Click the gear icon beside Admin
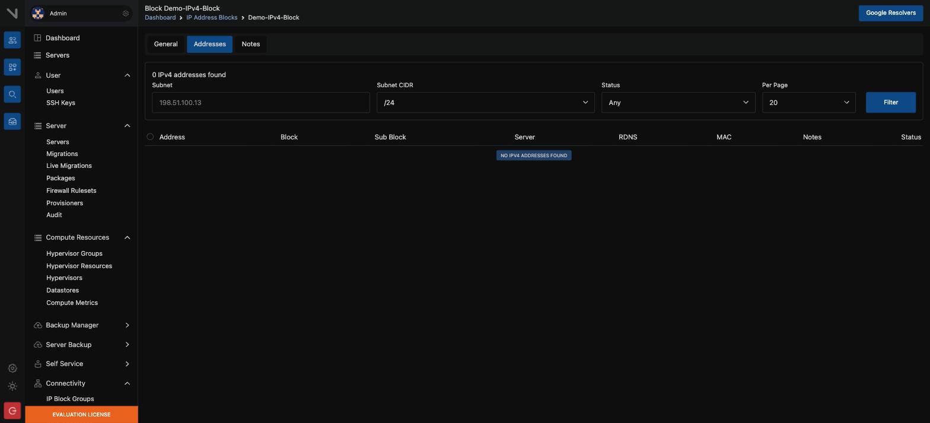This screenshot has height=423, width=930. point(125,13)
